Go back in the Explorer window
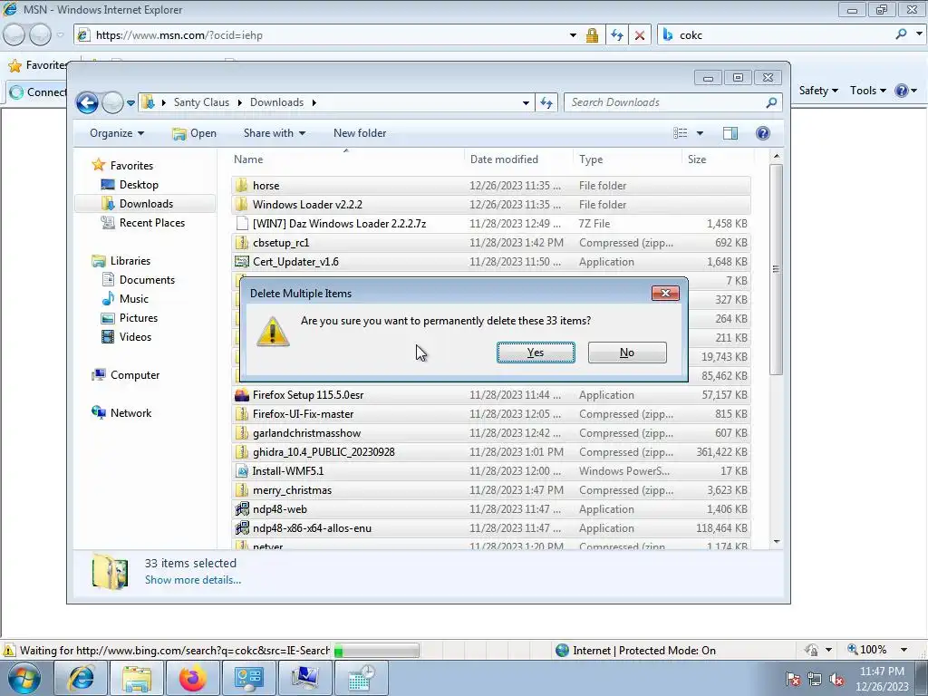The height and width of the screenshot is (696, 928). pos(87,102)
